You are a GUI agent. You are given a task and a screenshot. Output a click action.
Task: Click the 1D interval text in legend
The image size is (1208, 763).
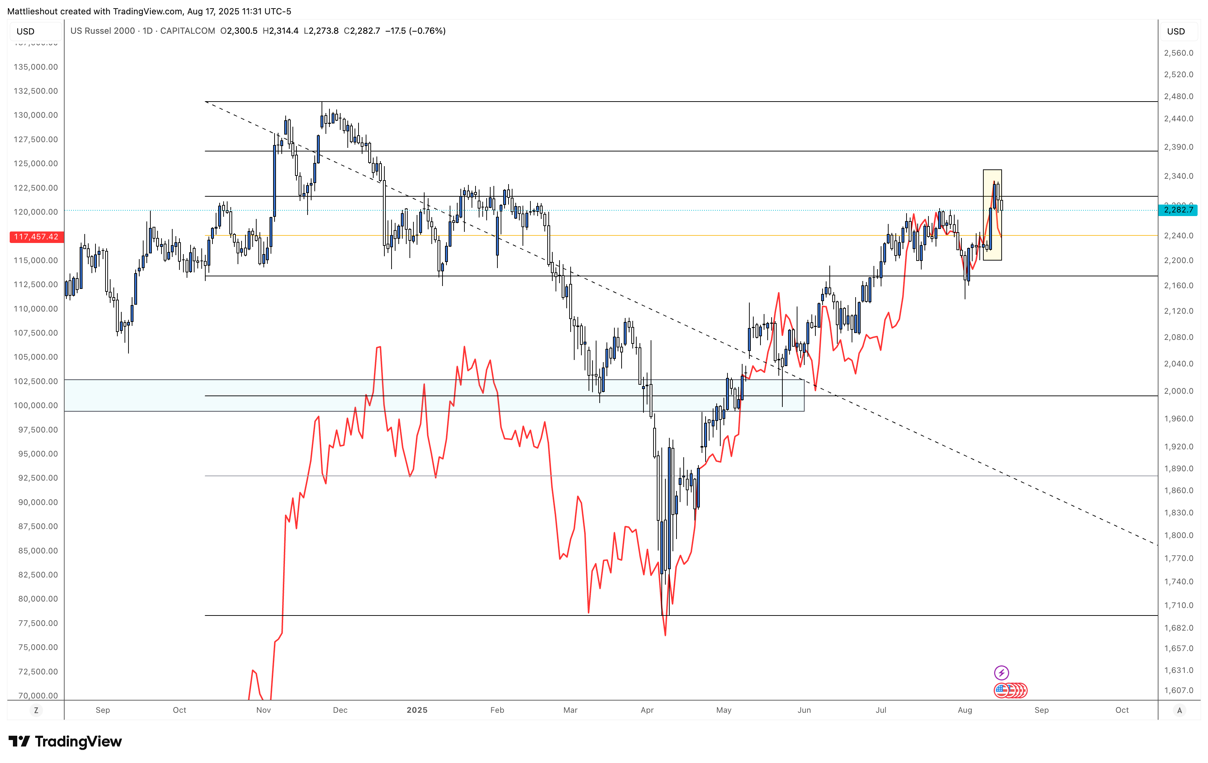(148, 31)
